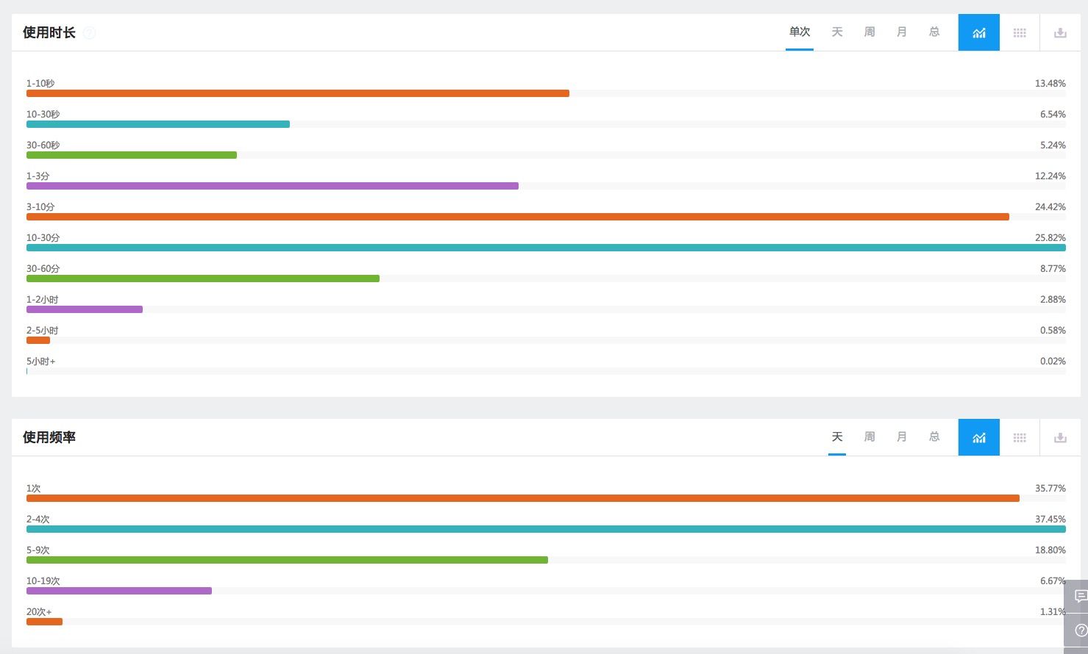Open help tooltip next to 使用时长 title
The width and height of the screenshot is (1088, 654).
(89, 32)
